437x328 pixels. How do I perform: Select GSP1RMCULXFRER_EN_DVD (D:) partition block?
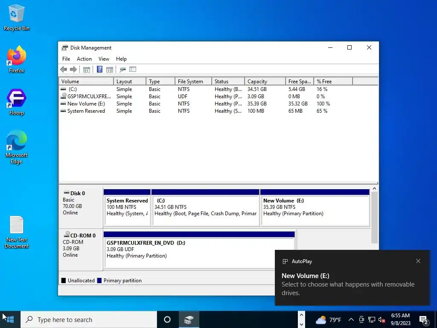(199, 250)
